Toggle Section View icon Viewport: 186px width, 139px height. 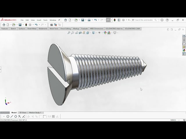pyautogui.click(x=80, y=33)
